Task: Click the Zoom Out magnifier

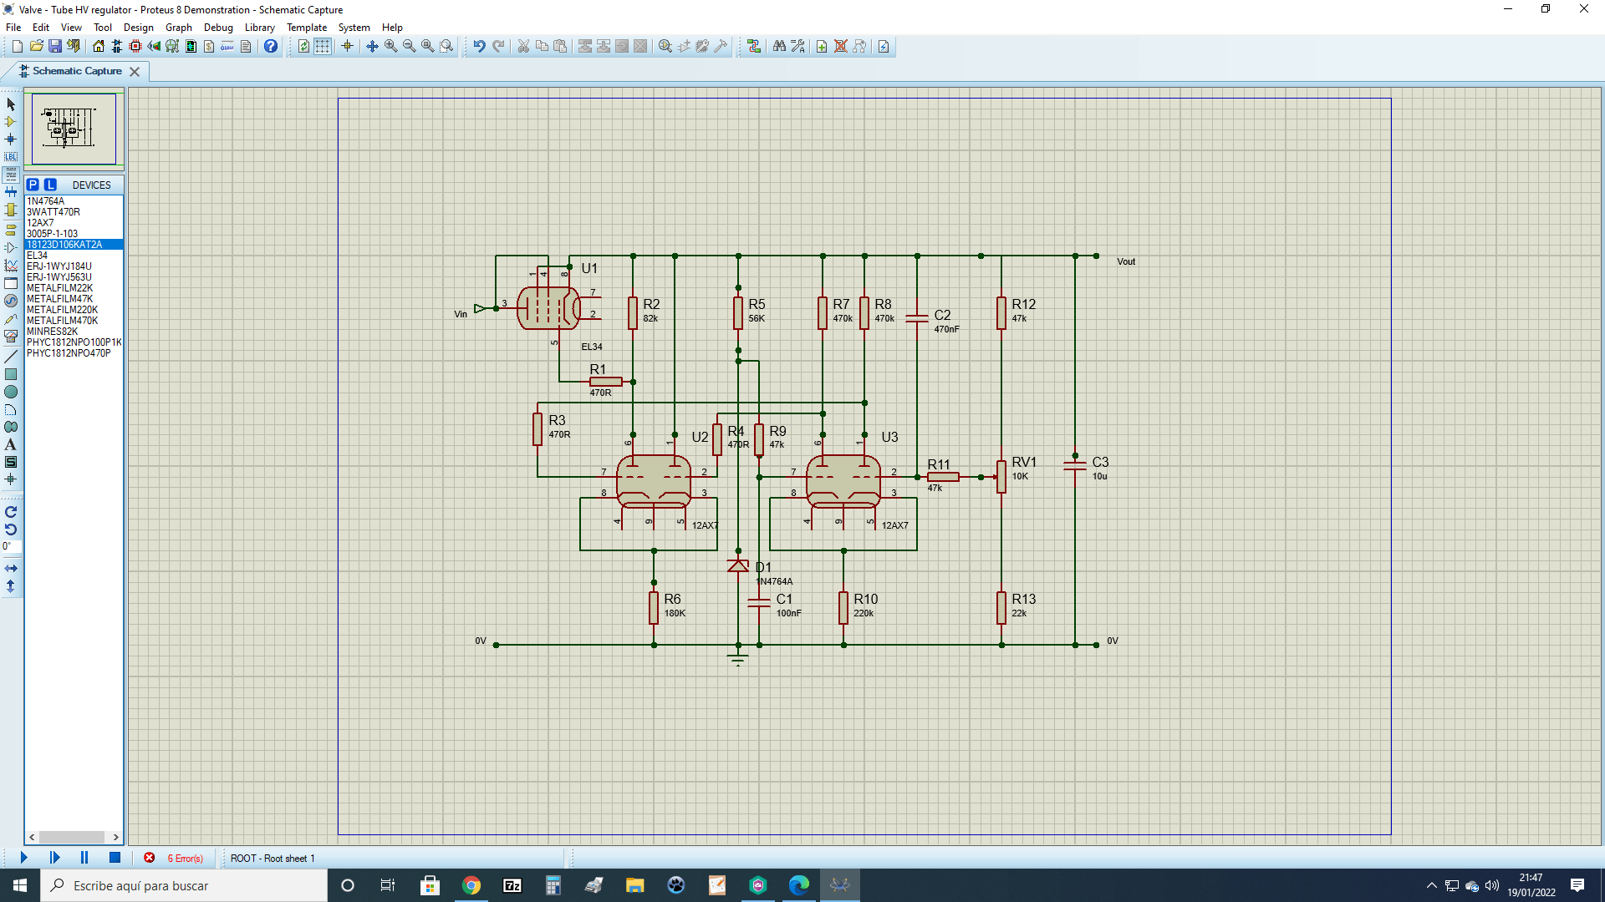Action: point(410,46)
